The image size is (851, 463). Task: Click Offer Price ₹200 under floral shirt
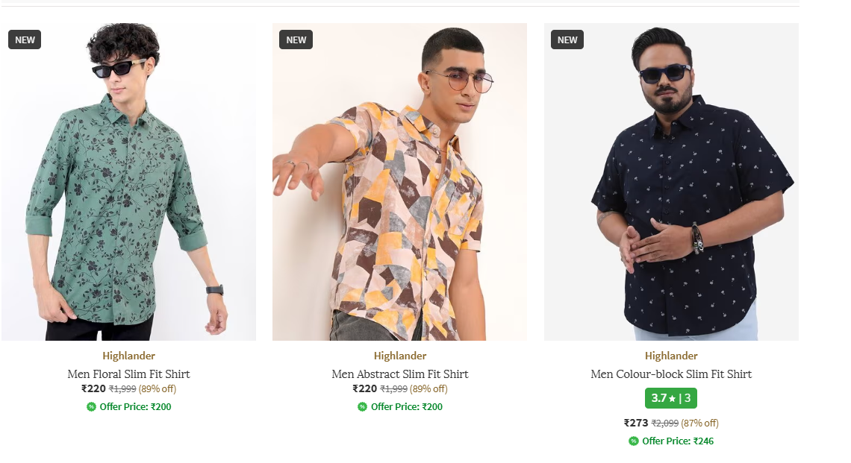point(135,406)
